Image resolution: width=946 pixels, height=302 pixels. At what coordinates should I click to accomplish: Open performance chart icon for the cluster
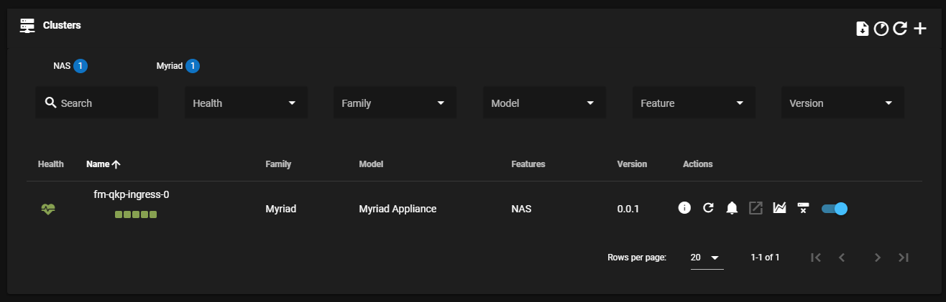779,208
